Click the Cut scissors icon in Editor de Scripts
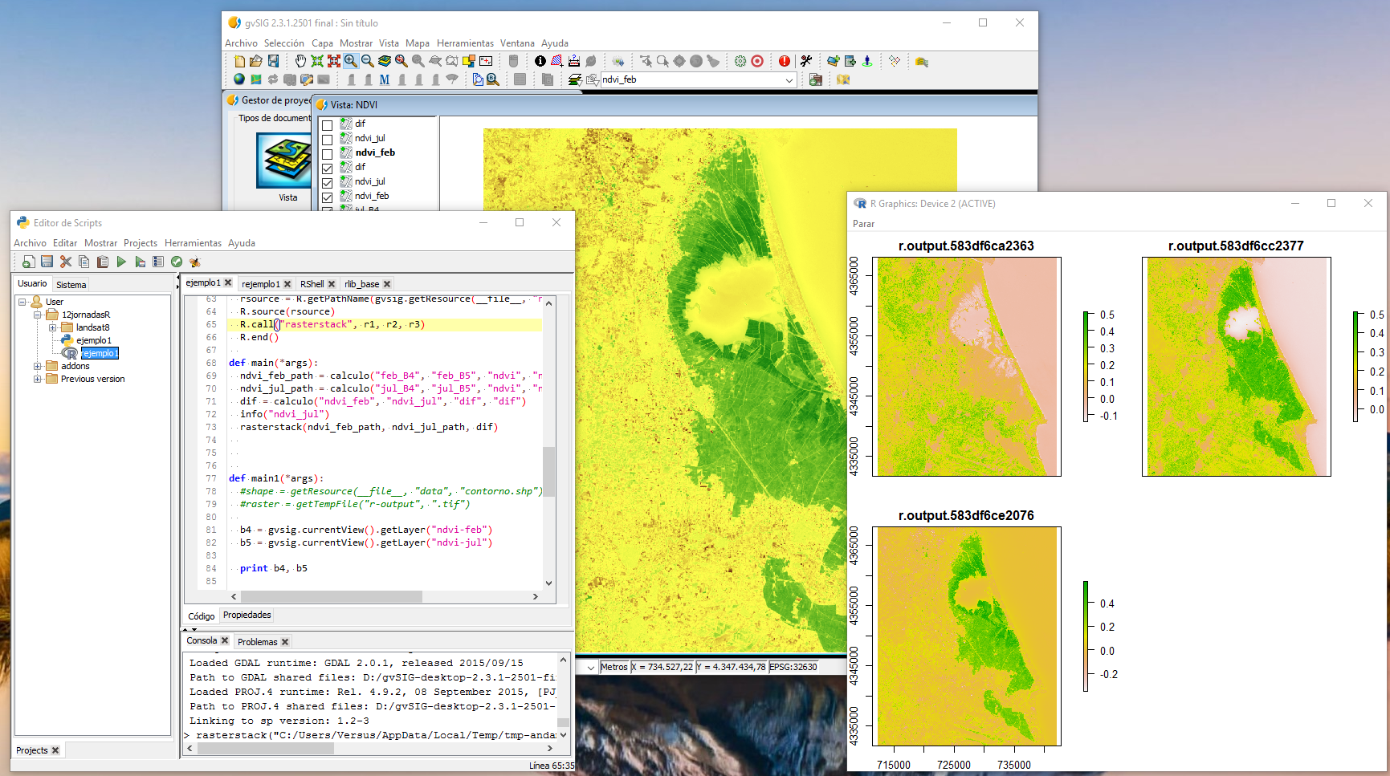This screenshot has width=1390, height=776. [66, 262]
